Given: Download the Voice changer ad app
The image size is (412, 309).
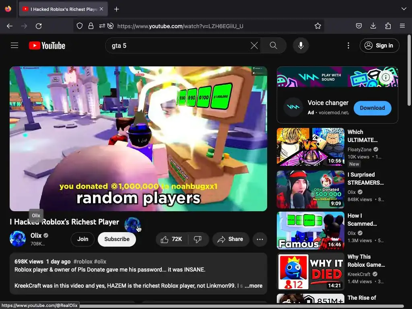Looking at the screenshot, I should click(372, 108).
